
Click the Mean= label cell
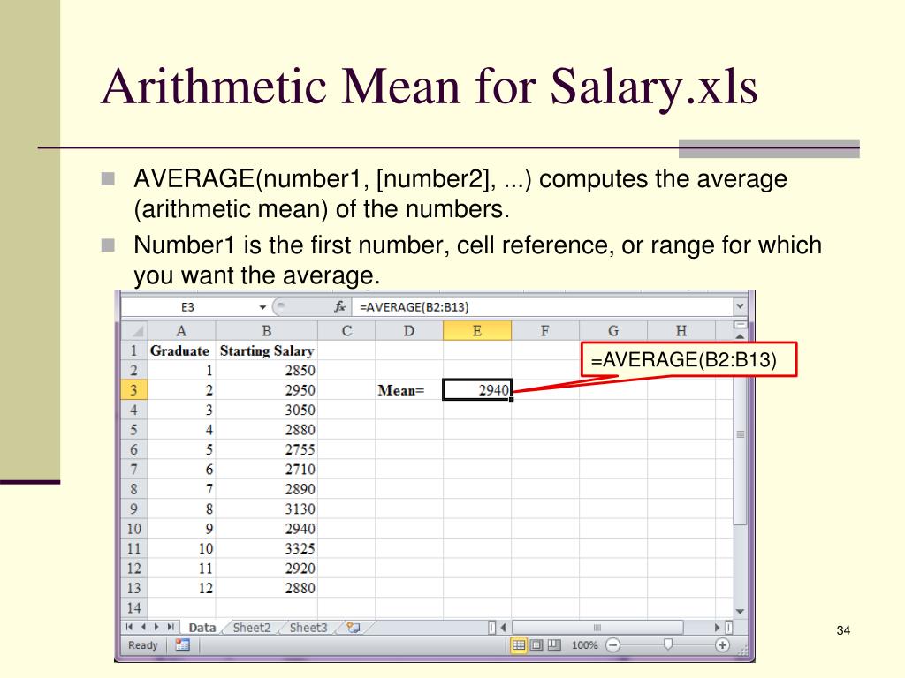click(409, 390)
